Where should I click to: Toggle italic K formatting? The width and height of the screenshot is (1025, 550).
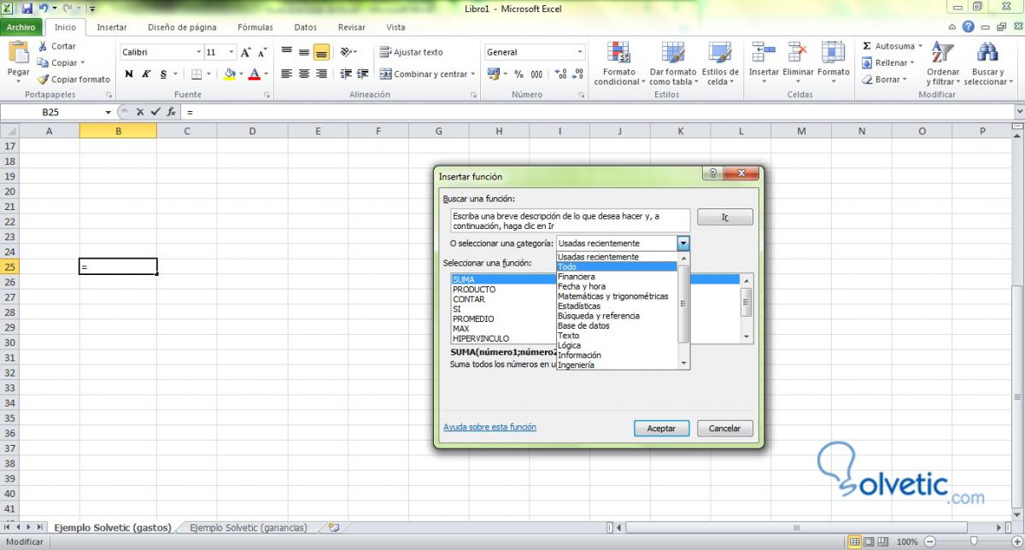point(146,74)
